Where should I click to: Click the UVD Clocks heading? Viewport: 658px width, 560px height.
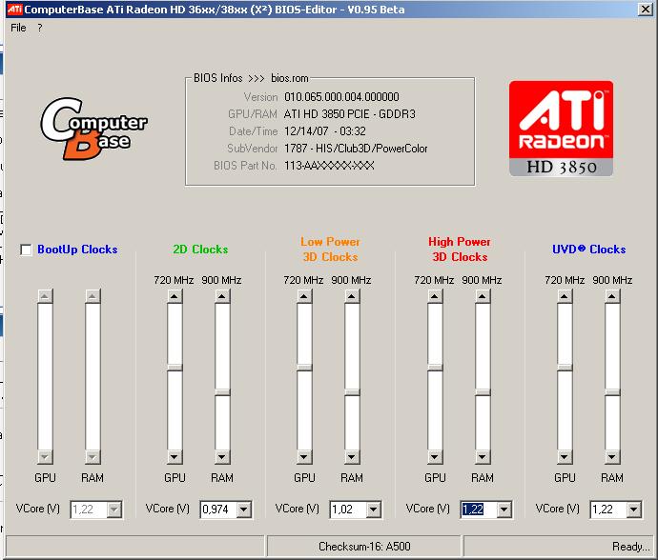pyautogui.click(x=588, y=250)
